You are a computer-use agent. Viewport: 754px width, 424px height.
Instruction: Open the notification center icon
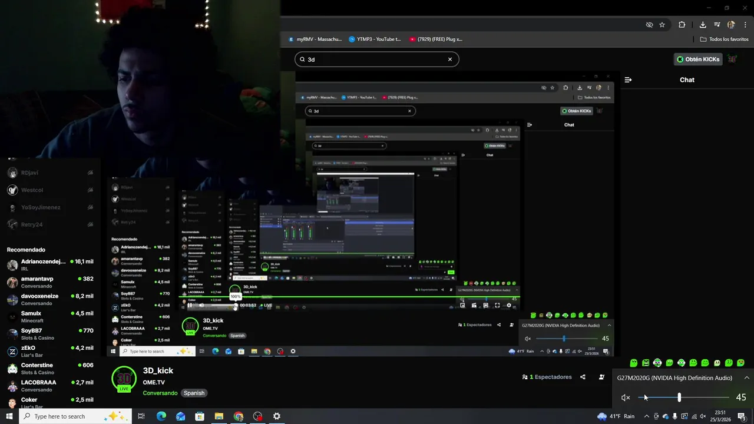(742, 416)
